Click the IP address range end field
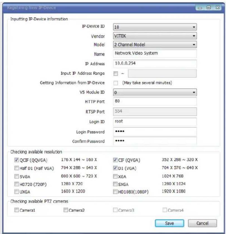Viewport: 226px width, 234px height. click(162, 74)
